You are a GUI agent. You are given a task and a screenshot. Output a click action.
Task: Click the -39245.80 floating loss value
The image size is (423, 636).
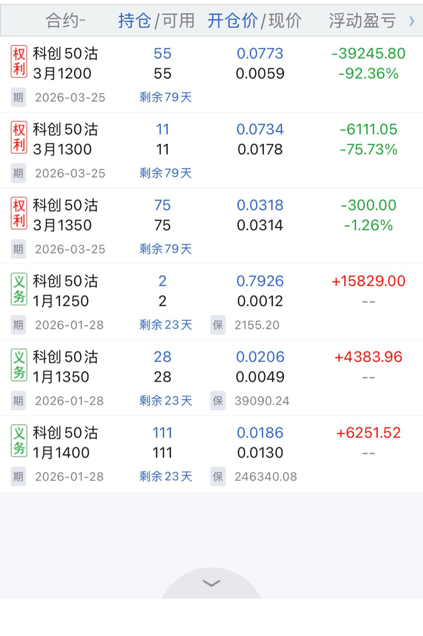pos(368,54)
